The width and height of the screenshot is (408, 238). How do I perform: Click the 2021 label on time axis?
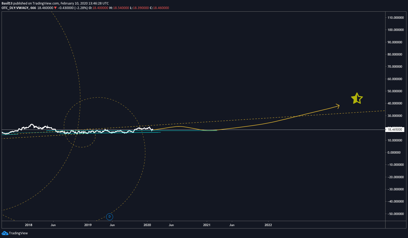pos(207,225)
